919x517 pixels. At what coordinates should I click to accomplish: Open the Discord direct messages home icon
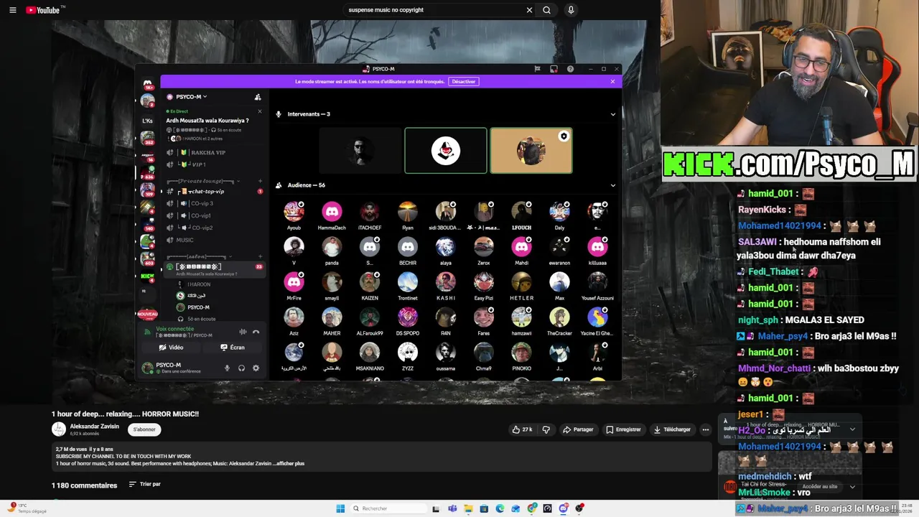click(x=148, y=84)
